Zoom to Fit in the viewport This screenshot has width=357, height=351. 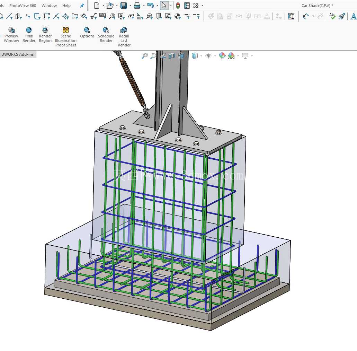tap(145, 55)
